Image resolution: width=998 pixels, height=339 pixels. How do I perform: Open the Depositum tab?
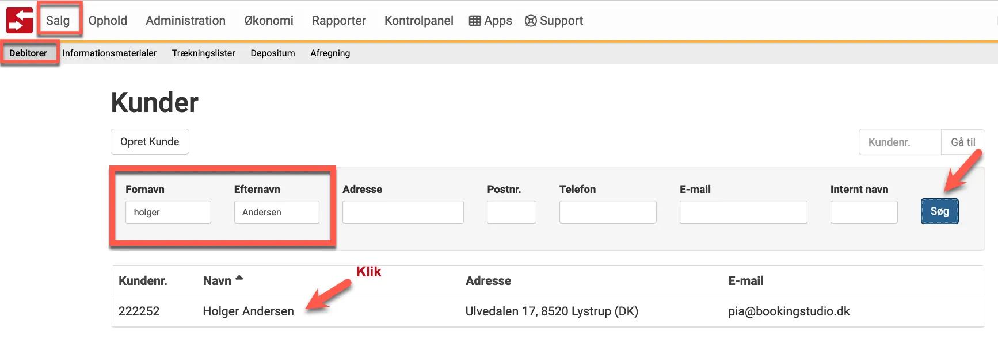272,53
